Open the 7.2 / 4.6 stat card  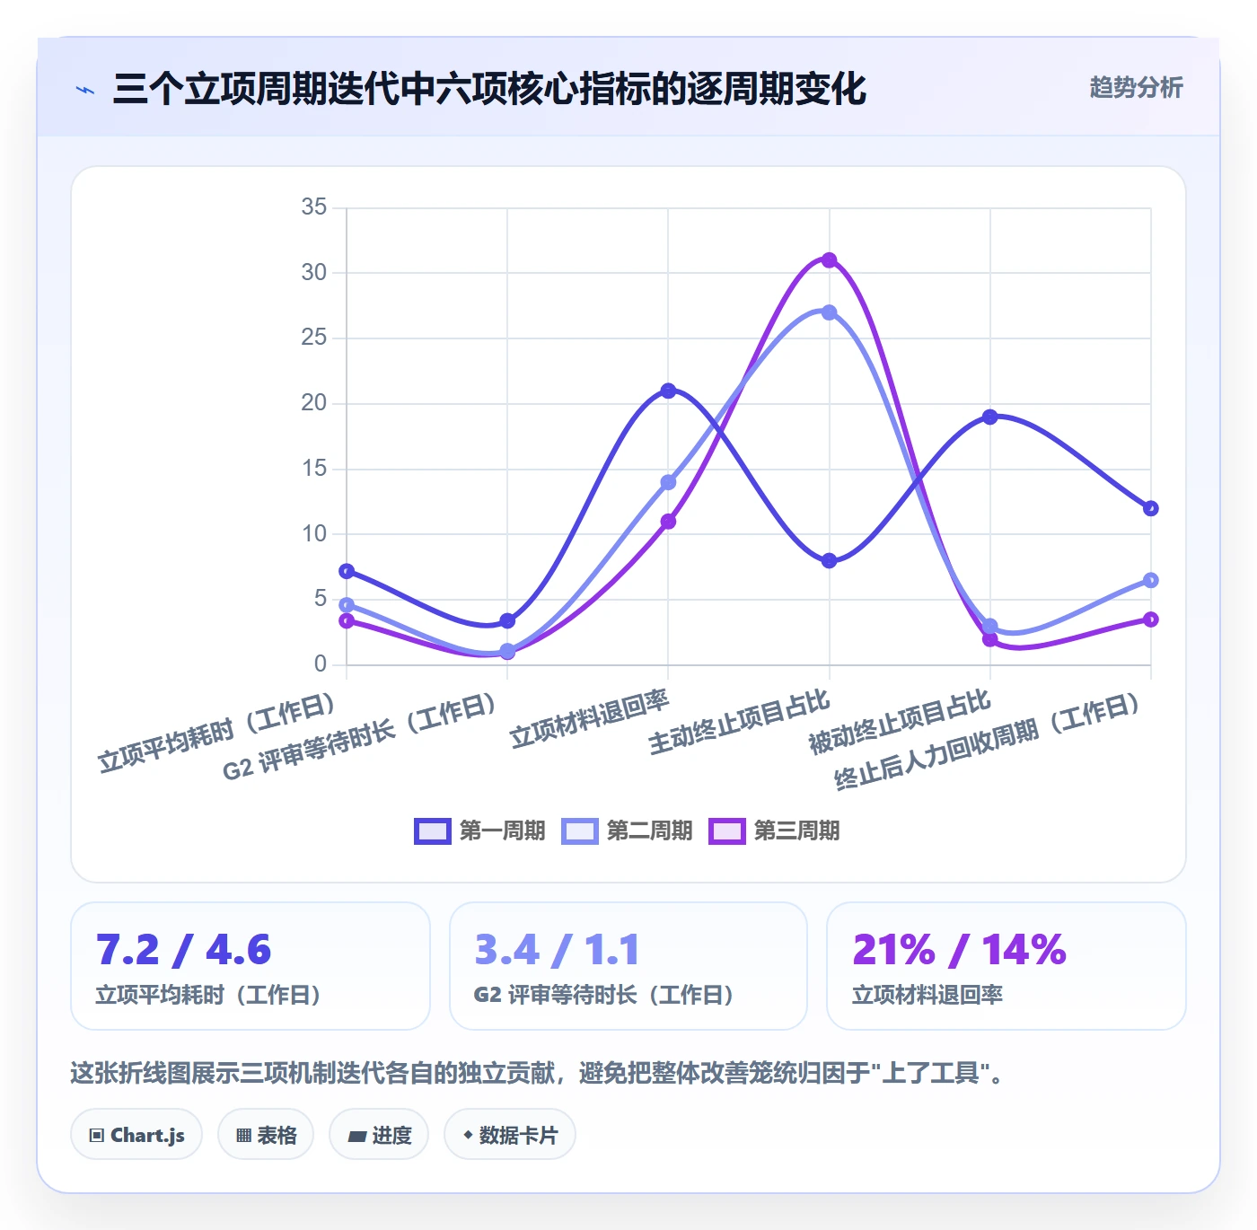[x=251, y=966]
